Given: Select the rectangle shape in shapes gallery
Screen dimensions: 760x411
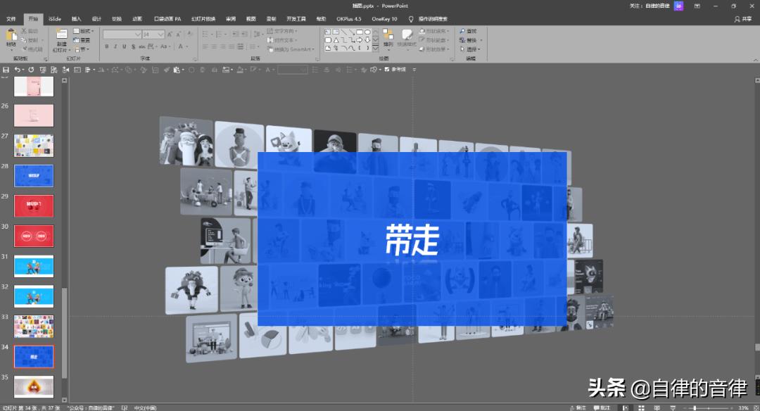Looking at the screenshot, I should tap(360, 32).
